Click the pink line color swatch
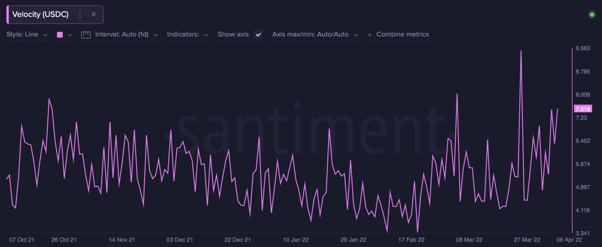This screenshot has width=602, height=247. [x=60, y=35]
